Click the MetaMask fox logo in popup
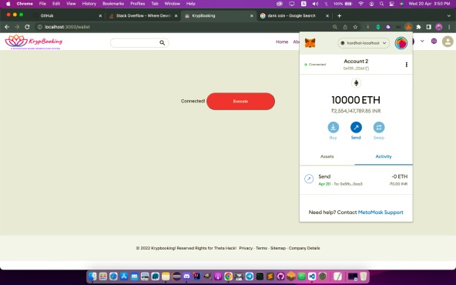This screenshot has height=285, width=456. [x=310, y=43]
